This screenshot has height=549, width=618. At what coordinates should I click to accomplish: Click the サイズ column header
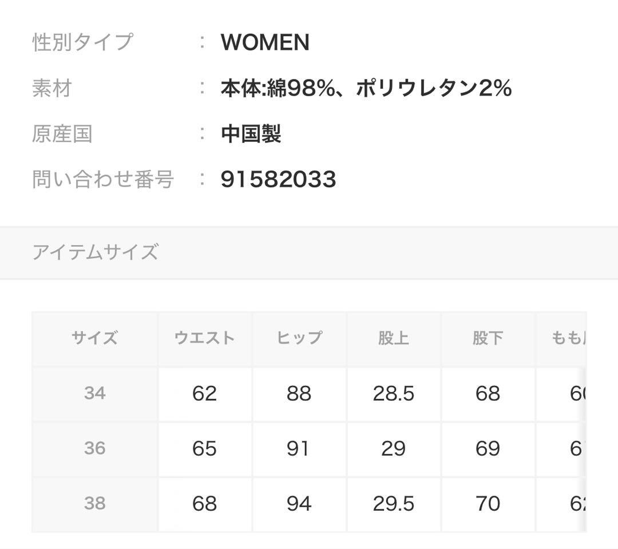coord(94,338)
